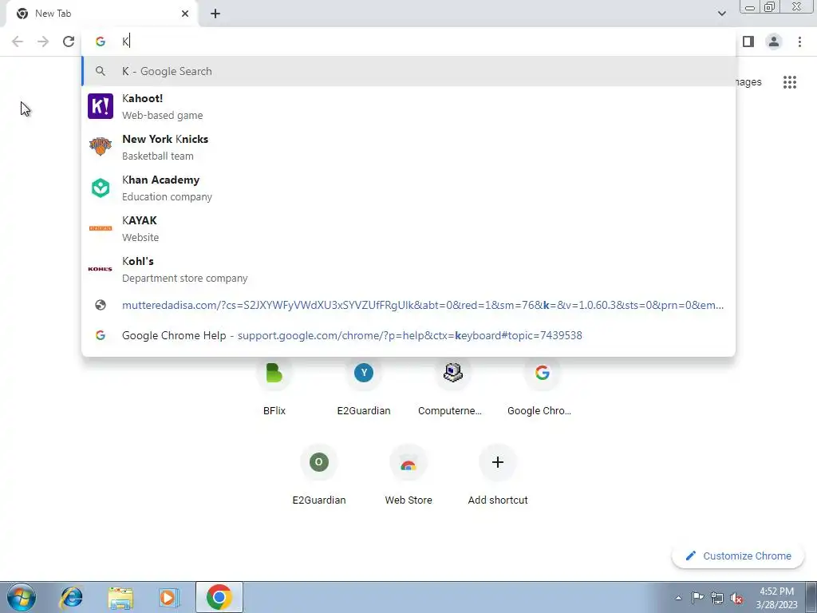
Task: Launch Windows Media Player from taskbar
Action: (x=168, y=597)
